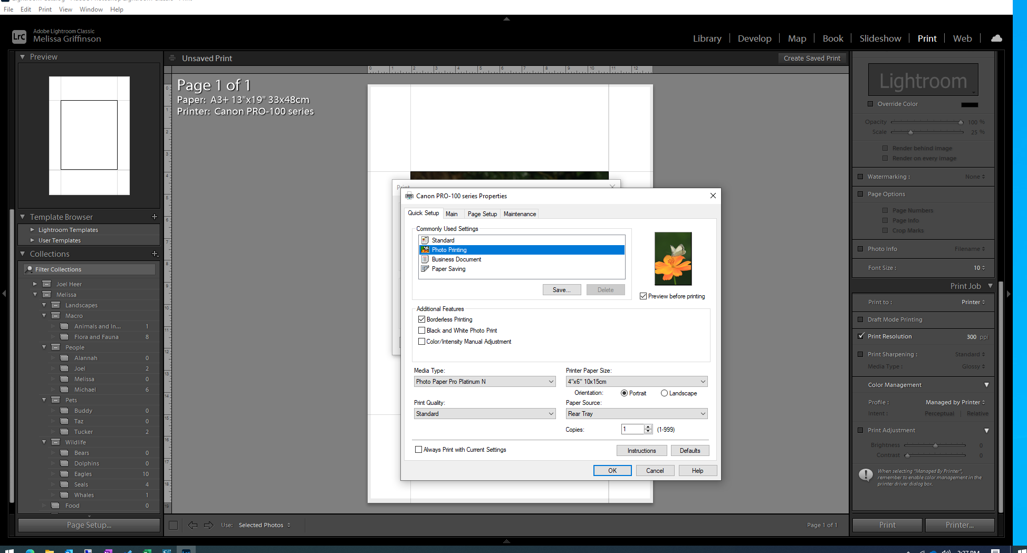Switch to the Page Setup tab
This screenshot has width=1027, height=553.
(482, 214)
